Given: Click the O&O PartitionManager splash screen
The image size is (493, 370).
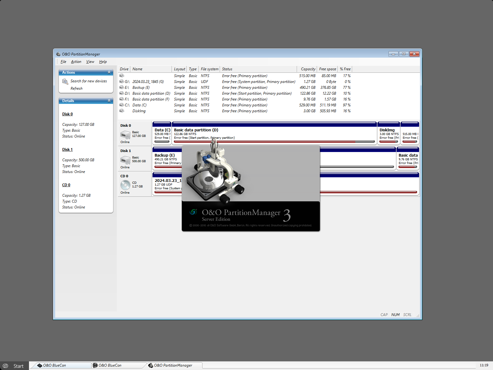Looking at the screenshot, I should (x=251, y=188).
